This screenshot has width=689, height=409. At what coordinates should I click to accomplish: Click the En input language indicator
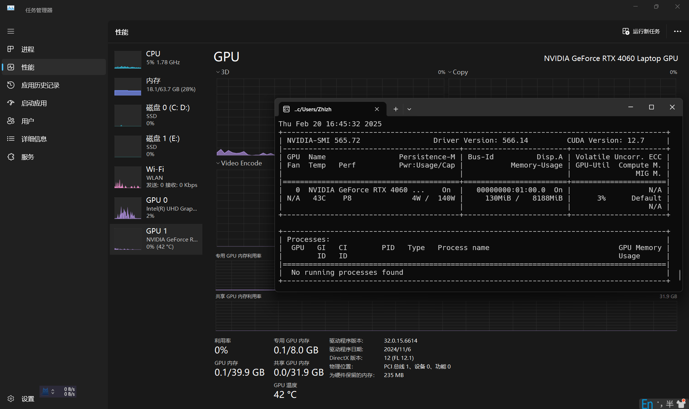[647, 404]
